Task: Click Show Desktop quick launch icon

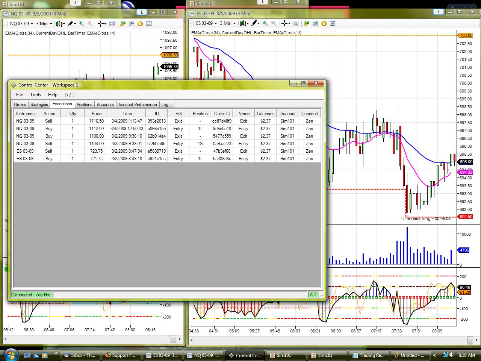Action: [x=27, y=355]
